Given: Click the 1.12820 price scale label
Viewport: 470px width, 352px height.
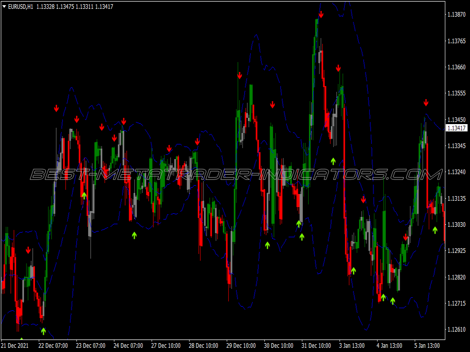Looking at the screenshot, I should pos(456,277).
